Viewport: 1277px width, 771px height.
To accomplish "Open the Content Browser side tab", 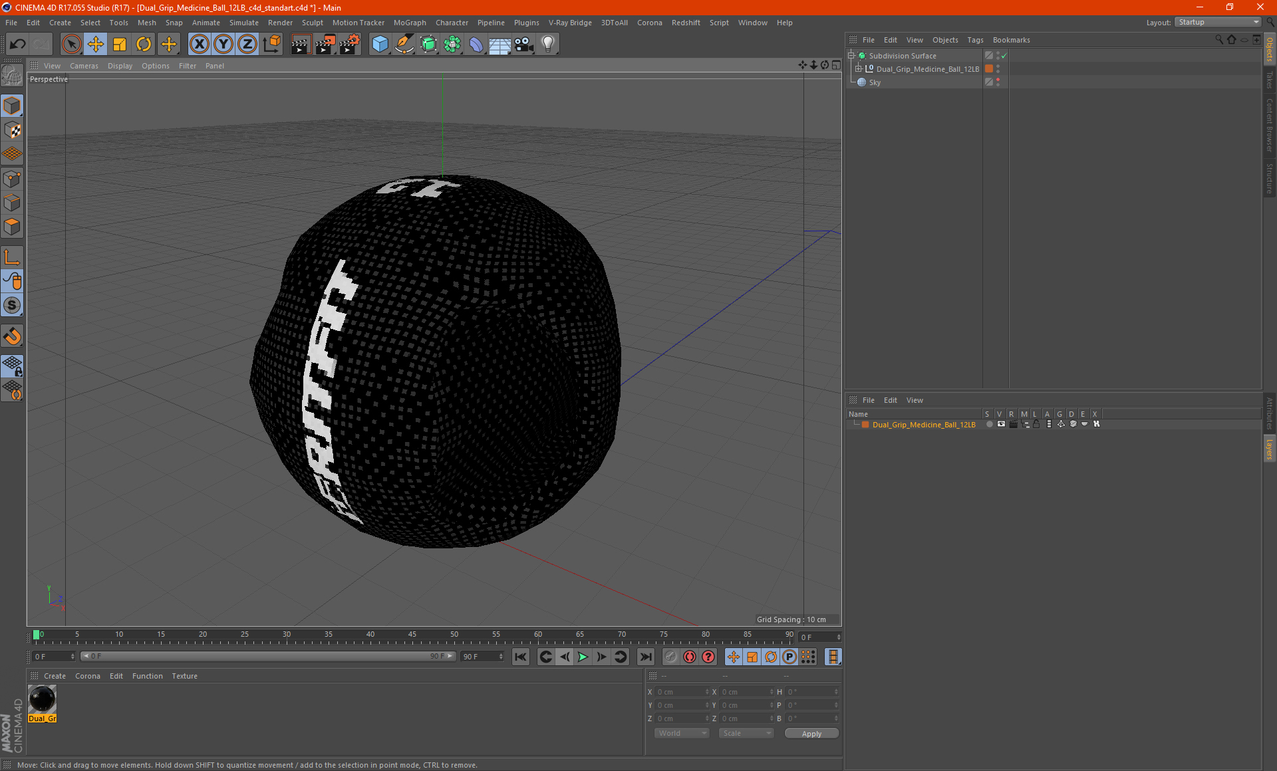I will pos(1270,125).
